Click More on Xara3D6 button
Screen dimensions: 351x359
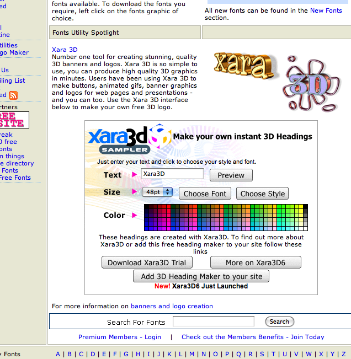pyautogui.click(x=256, y=262)
